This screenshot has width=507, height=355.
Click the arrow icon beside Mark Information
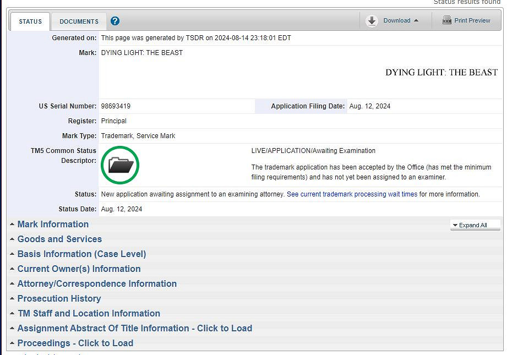point(12,225)
